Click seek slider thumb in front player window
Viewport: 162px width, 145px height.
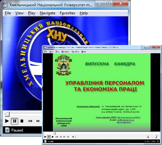(55, 133)
